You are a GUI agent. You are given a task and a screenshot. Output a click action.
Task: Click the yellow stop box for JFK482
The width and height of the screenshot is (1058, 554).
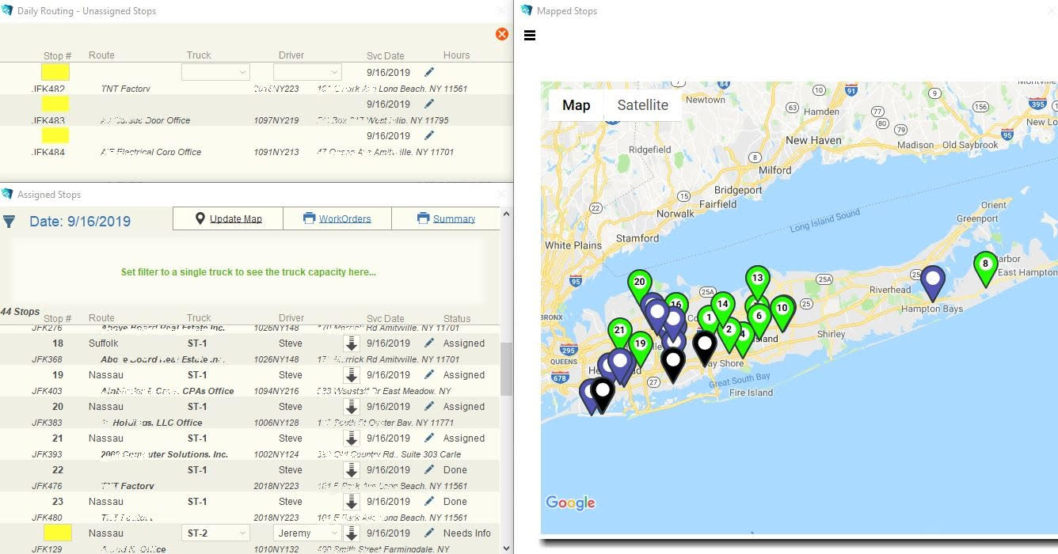click(55, 72)
